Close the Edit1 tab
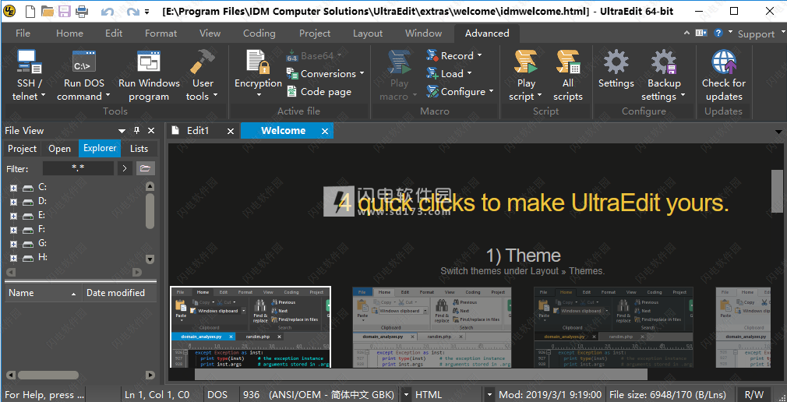 click(x=231, y=131)
